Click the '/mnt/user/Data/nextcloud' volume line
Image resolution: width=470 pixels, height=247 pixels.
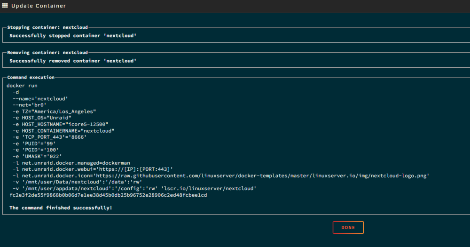pyautogui.click(x=78, y=182)
